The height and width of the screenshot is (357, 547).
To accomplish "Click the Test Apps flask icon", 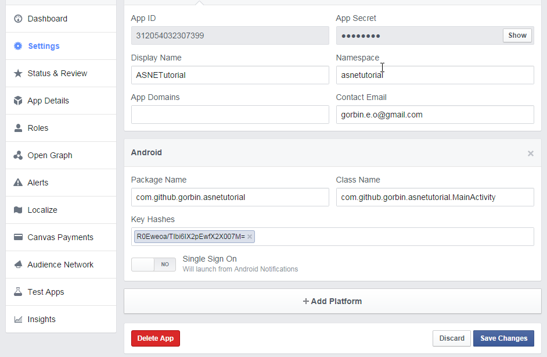I will point(18,292).
